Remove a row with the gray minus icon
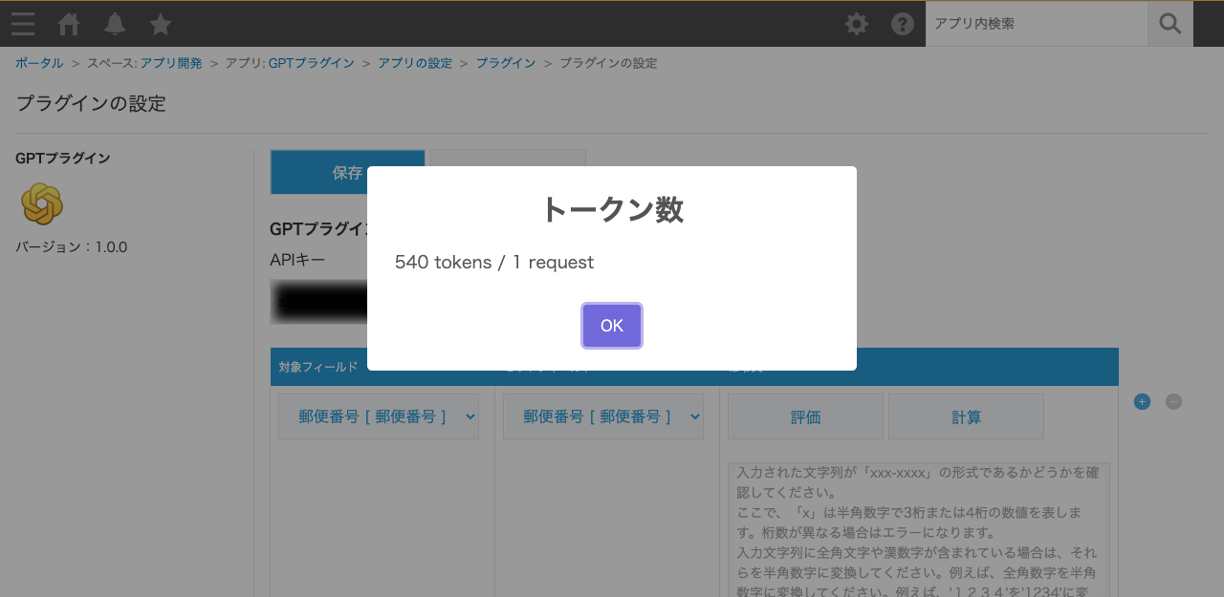The width and height of the screenshot is (1224, 597). [1173, 401]
